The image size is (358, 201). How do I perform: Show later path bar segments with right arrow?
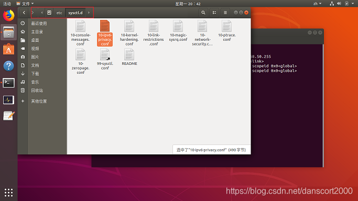click(x=89, y=13)
